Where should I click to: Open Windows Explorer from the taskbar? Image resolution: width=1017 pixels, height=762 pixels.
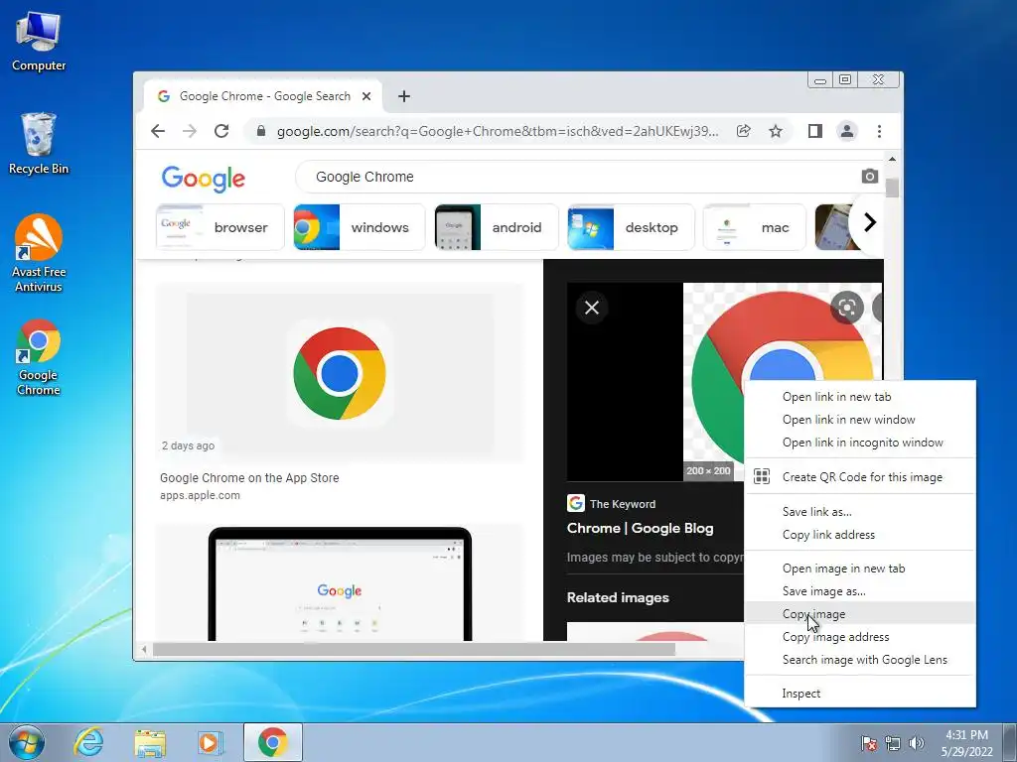[150, 742]
